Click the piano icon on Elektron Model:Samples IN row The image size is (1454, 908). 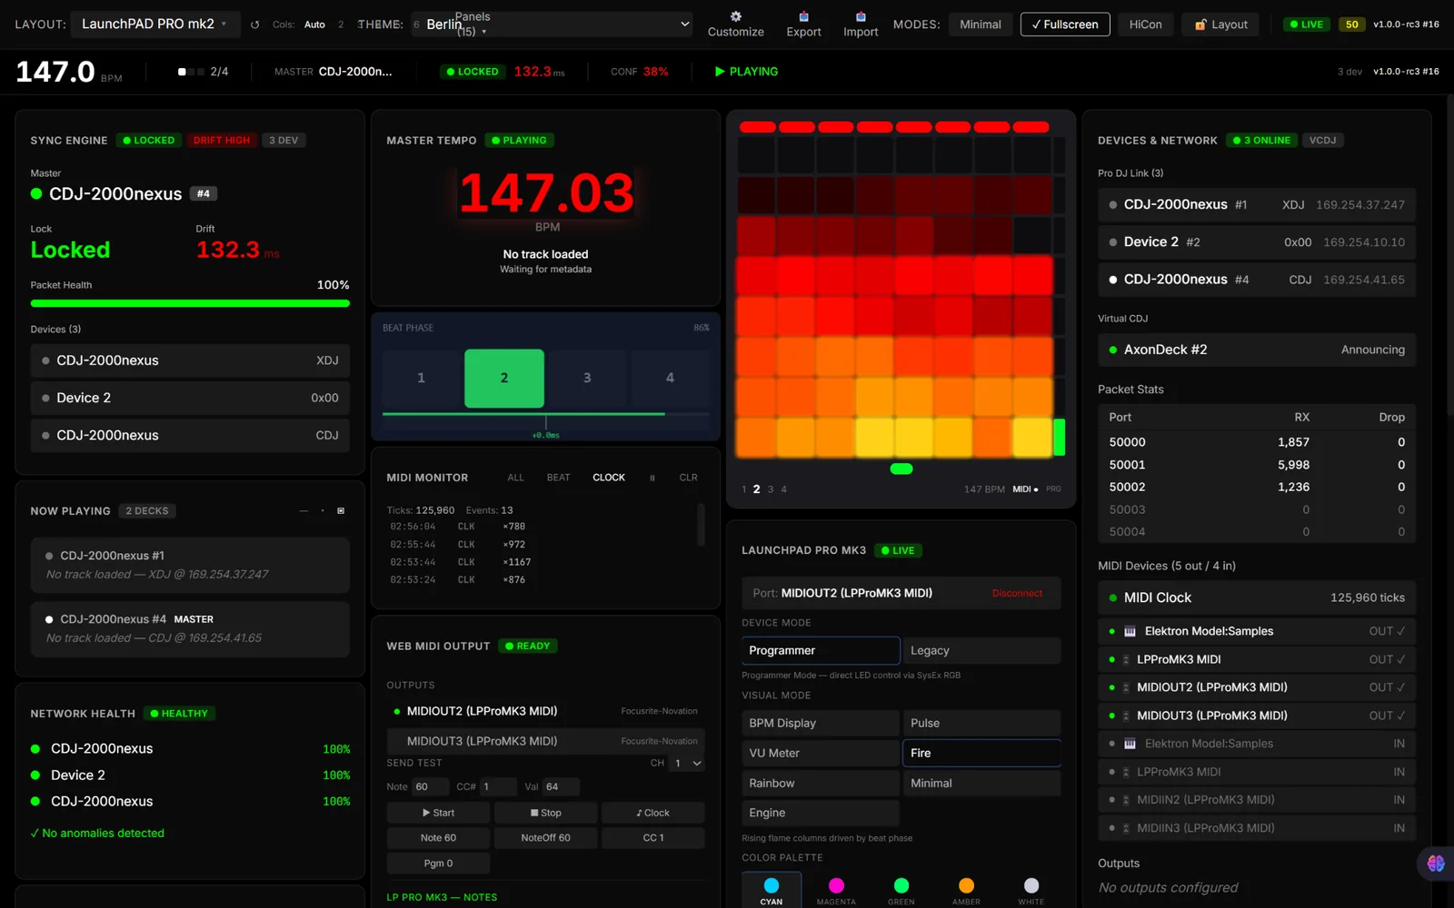(1130, 744)
